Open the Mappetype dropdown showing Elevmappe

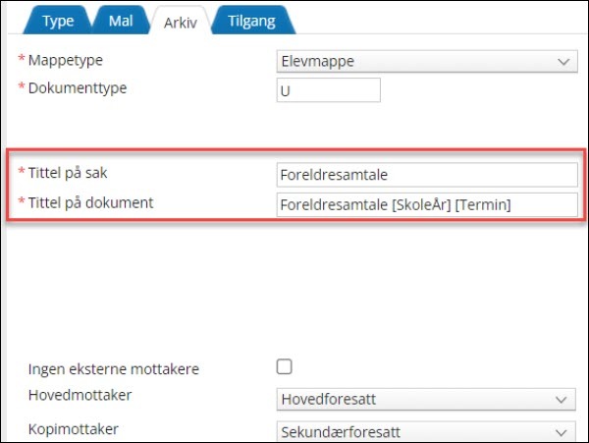[x=426, y=62]
